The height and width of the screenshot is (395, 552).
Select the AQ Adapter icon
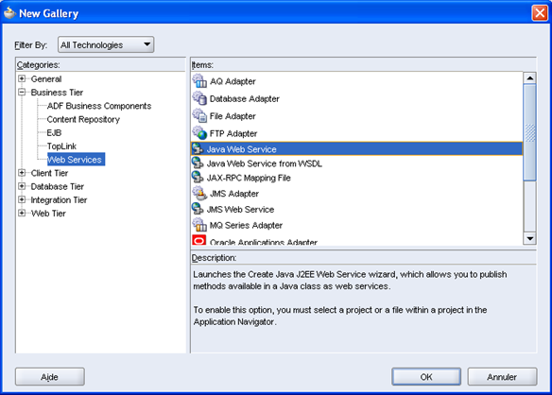(199, 81)
